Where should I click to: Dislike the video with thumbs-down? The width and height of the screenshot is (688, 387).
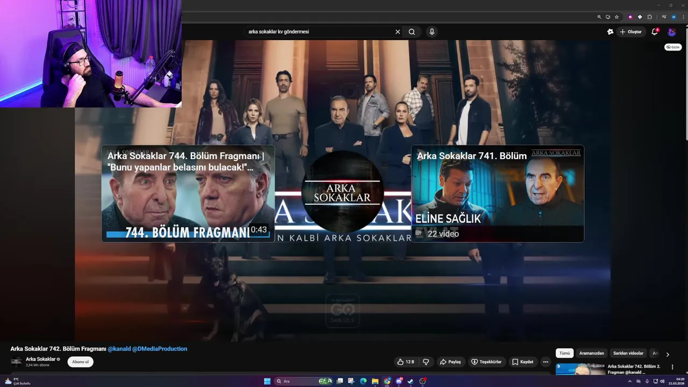(426, 362)
